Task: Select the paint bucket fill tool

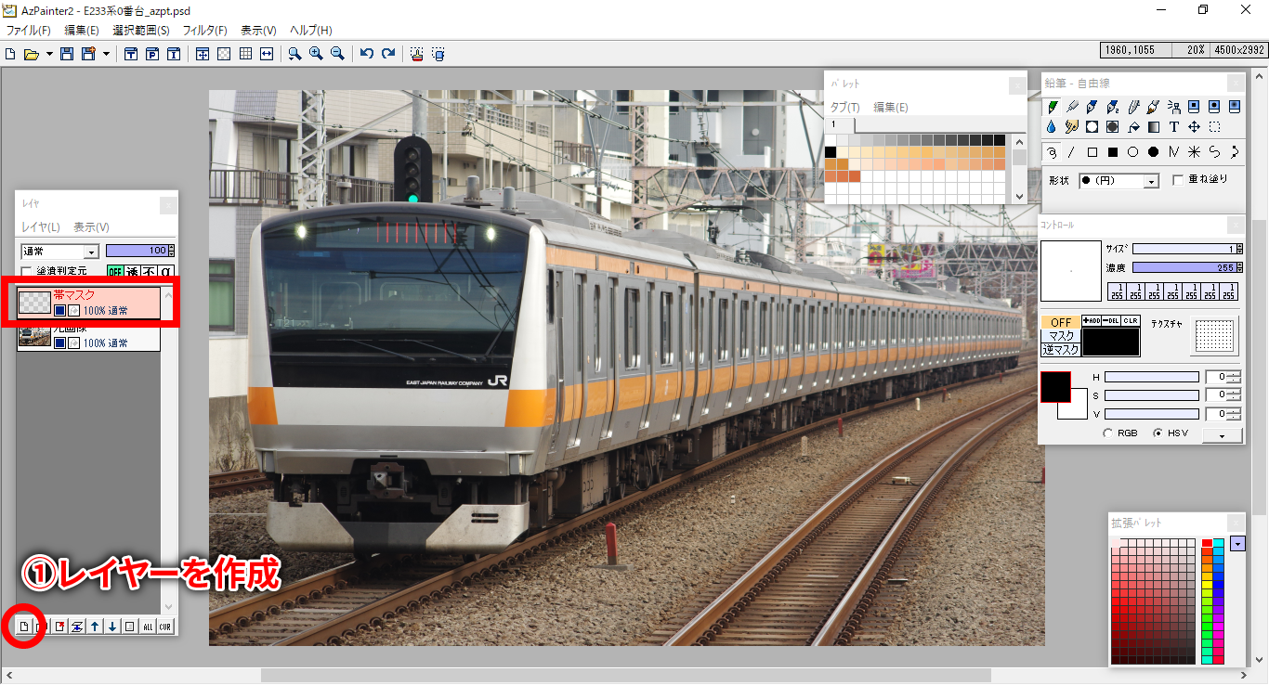Action: tap(1133, 127)
